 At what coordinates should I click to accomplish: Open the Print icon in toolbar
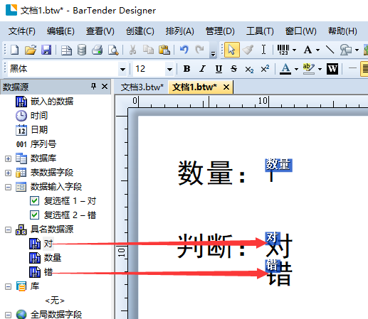tap(98, 50)
